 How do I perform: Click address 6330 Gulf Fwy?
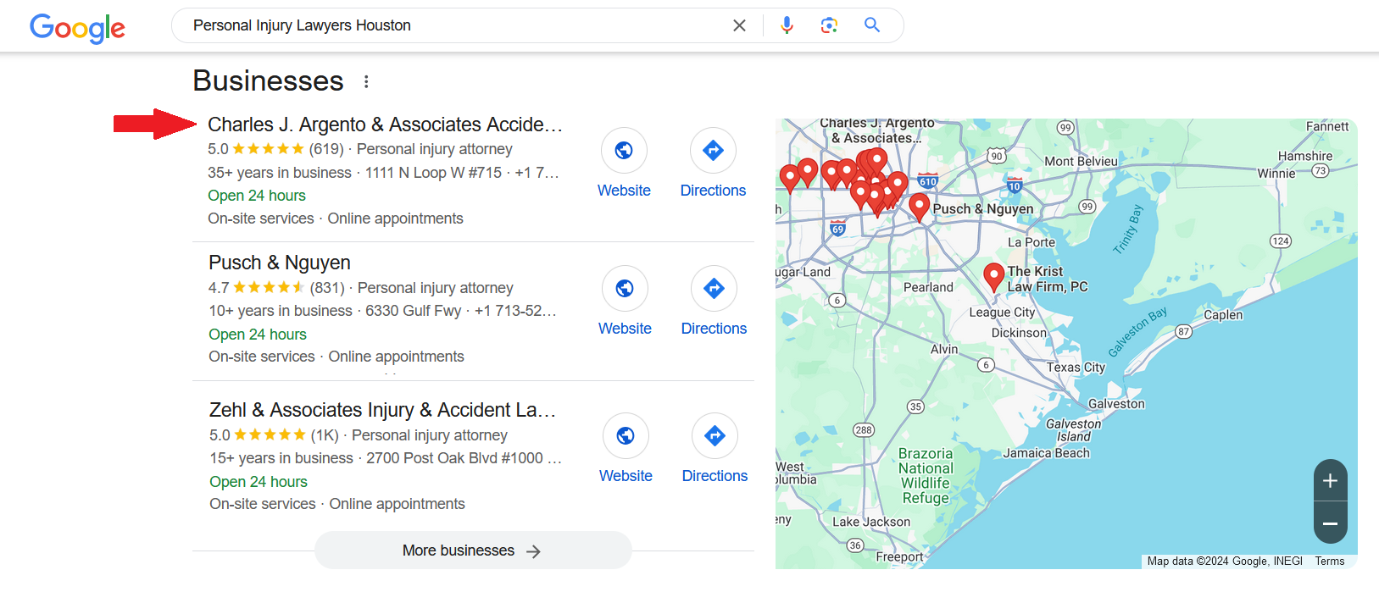click(x=413, y=311)
